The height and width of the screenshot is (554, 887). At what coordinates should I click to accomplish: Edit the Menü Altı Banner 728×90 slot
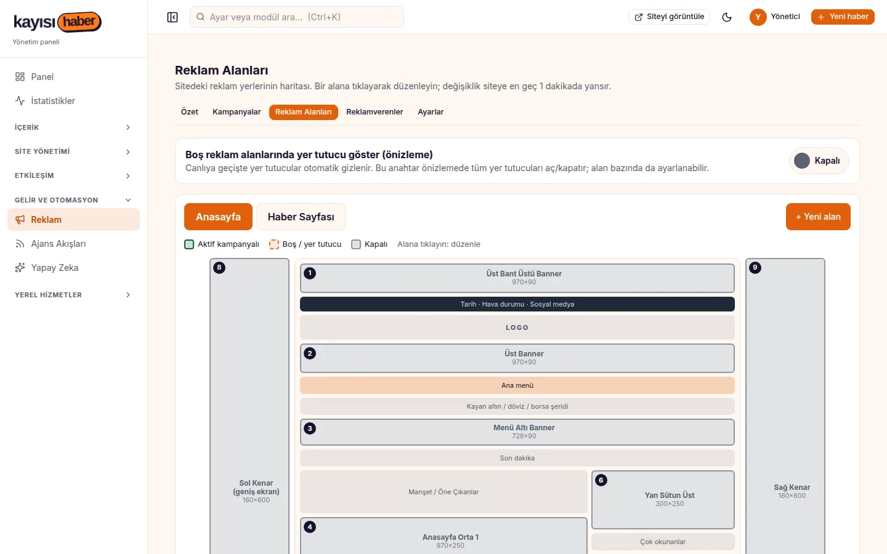(x=517, y=432)
